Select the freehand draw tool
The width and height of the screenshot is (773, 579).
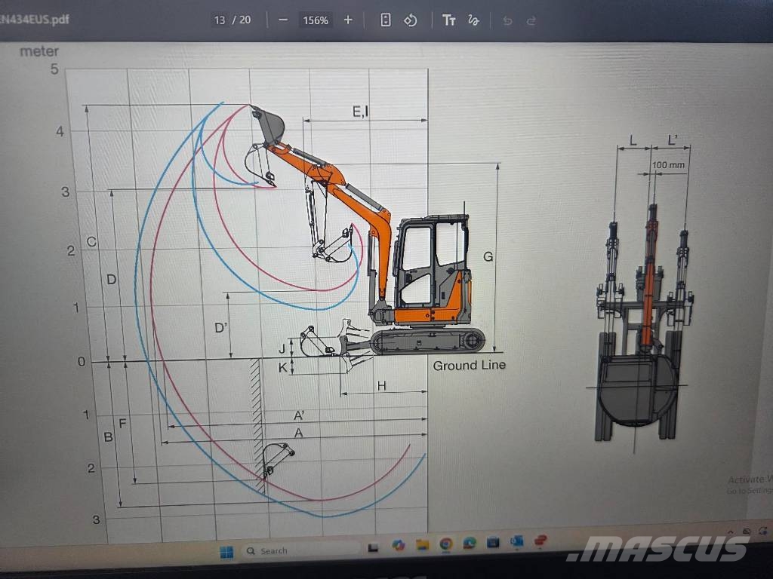(474, 20)
